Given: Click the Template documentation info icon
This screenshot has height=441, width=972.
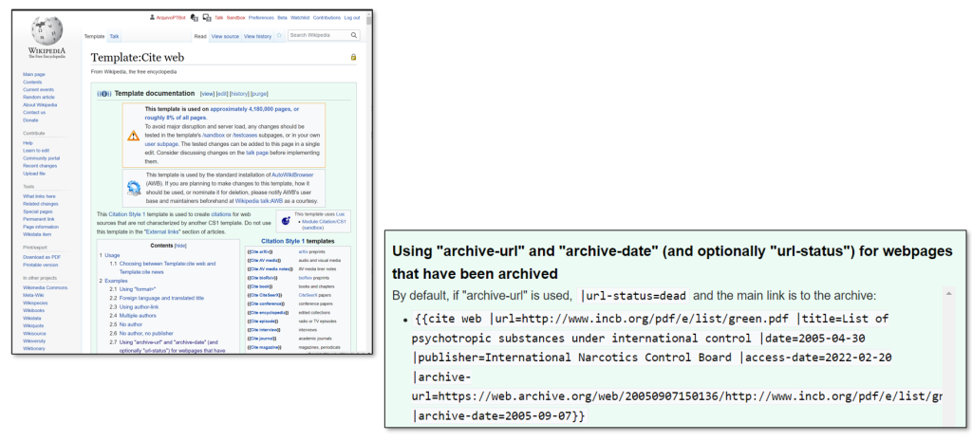Looking at the screenshot, I should (x=104, y=94).
